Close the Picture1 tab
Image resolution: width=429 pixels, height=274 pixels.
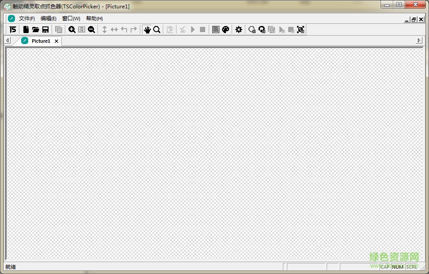click(56, 41)
